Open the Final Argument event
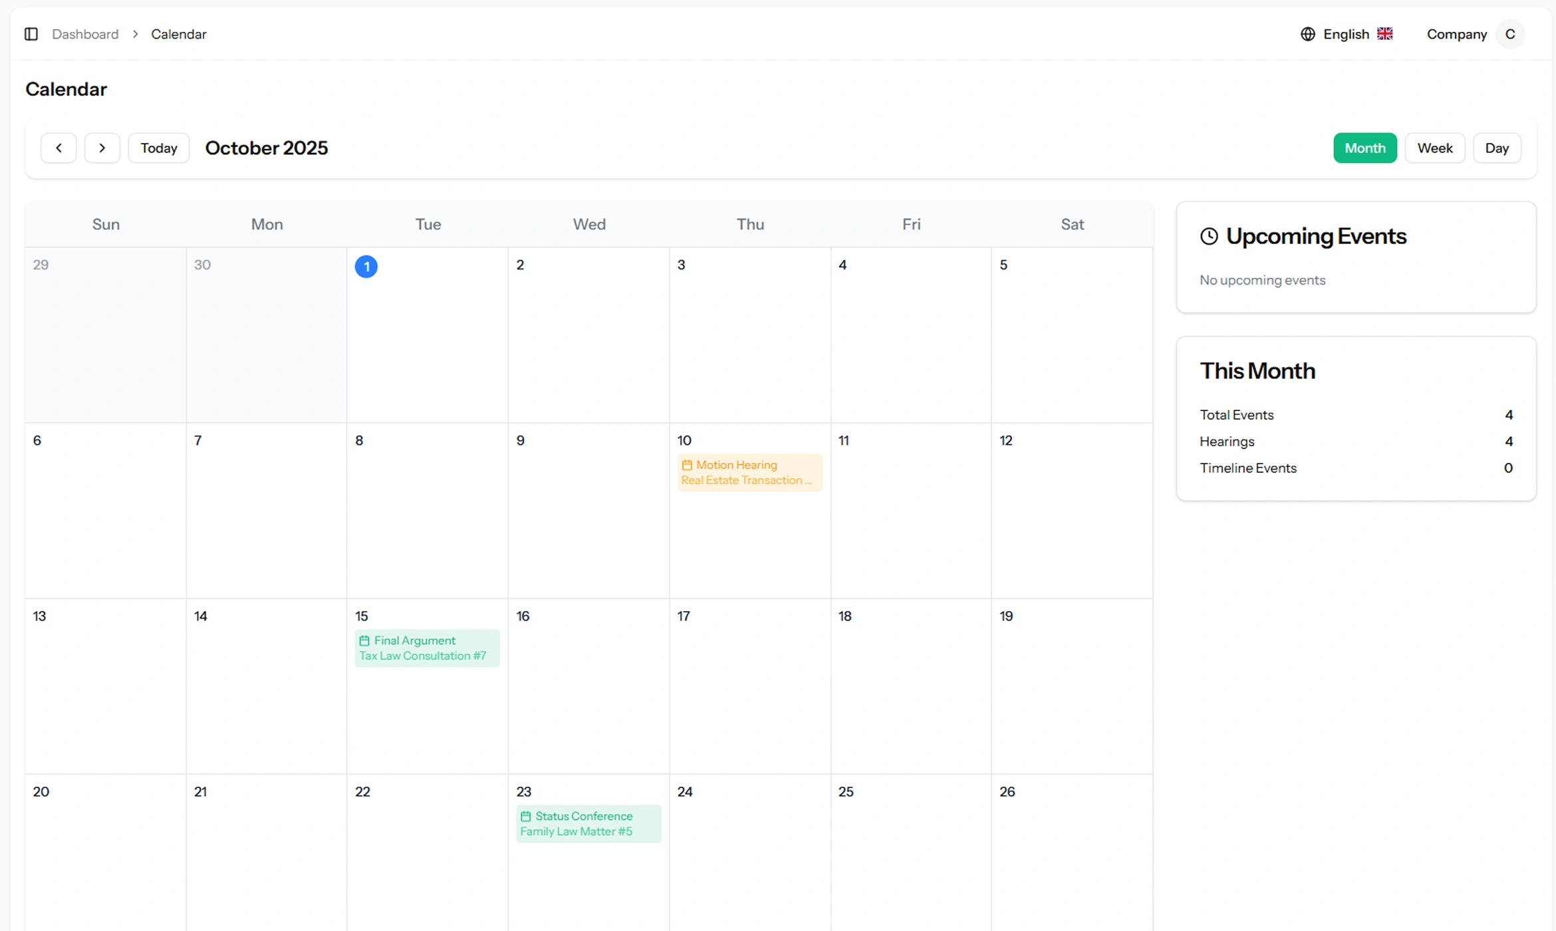Image resolution: width=1556 pixels, height=931 pixels. [x=427, y=648]
